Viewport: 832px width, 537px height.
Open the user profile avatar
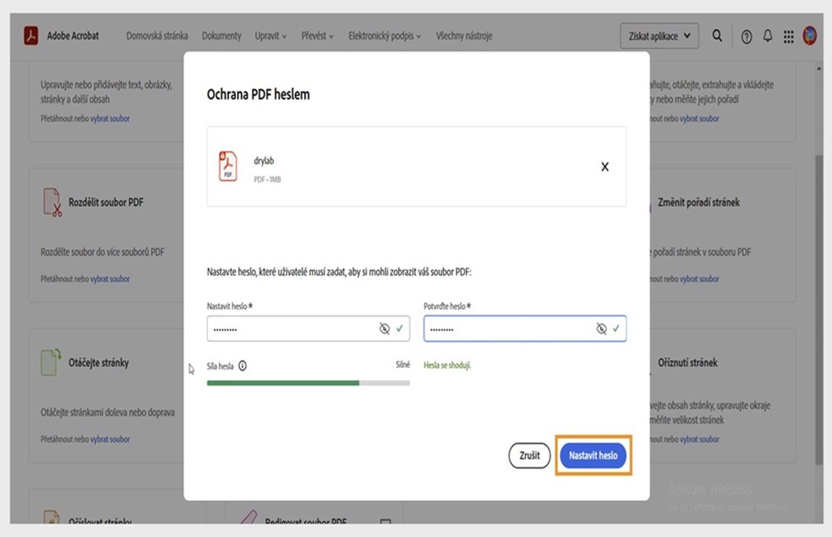pyautogui.click(x=809, y=36)
